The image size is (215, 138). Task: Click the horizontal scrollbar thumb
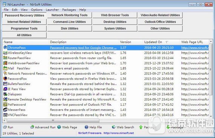pos(53,120)
